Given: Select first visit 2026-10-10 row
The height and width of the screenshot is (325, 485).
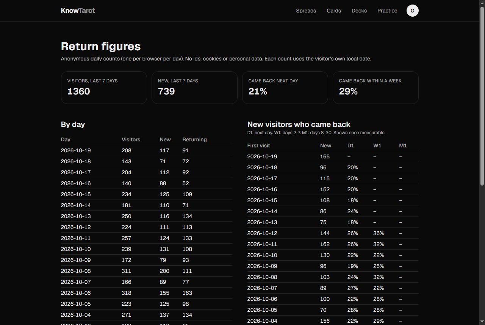Looking at the screenshot, I should tap(333, 255).
